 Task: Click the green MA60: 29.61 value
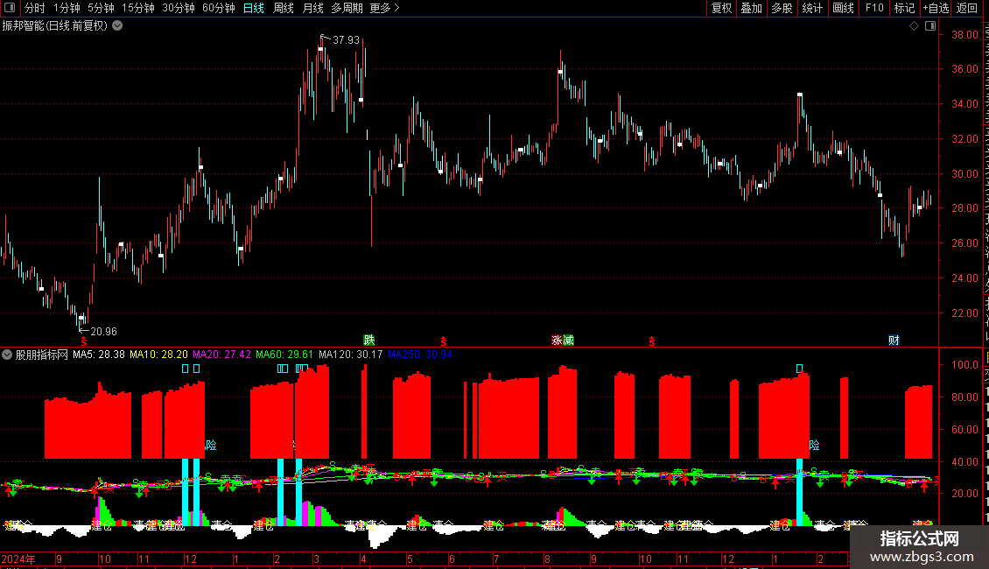point(284,355)
